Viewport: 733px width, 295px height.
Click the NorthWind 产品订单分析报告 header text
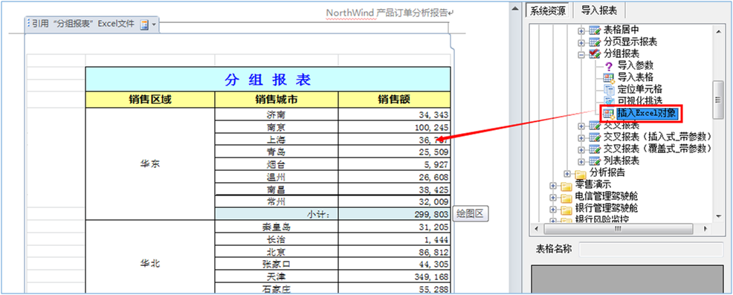387,13
